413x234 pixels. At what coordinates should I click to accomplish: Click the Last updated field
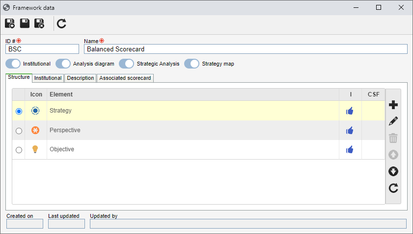point(66,224)
